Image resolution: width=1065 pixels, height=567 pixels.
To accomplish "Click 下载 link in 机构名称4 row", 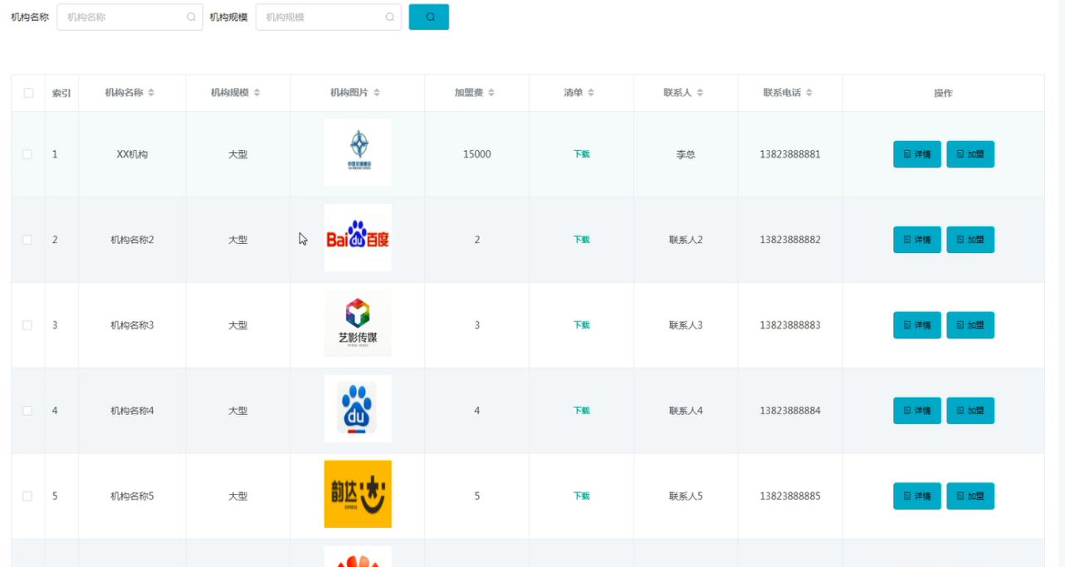I will pyautogui.click(x=581, y=411).
